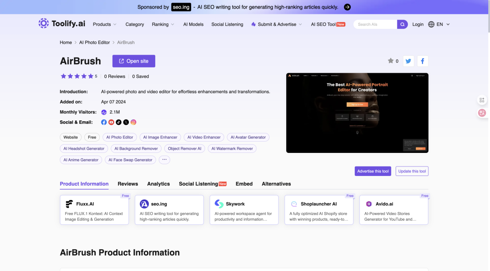Click the 0 Reviews text

click(115, 76)
